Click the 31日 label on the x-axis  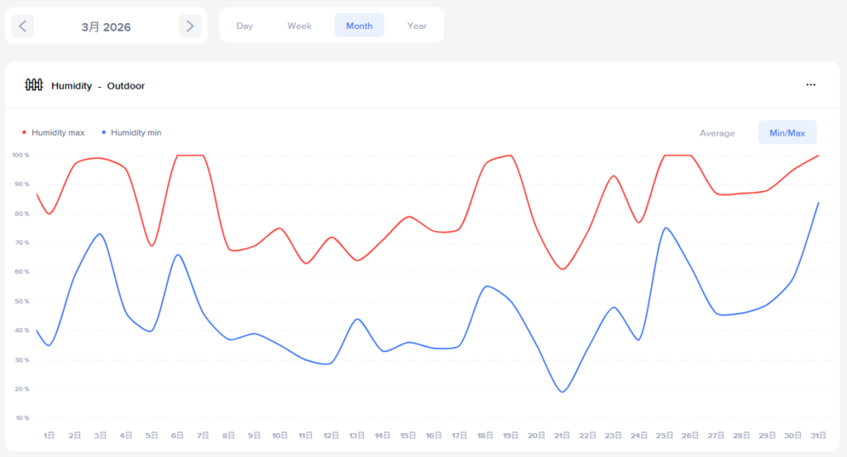click(819, 435)
